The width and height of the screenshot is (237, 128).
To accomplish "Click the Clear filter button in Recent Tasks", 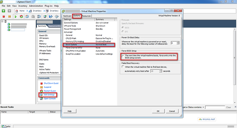I will click(x=228, y=108).
